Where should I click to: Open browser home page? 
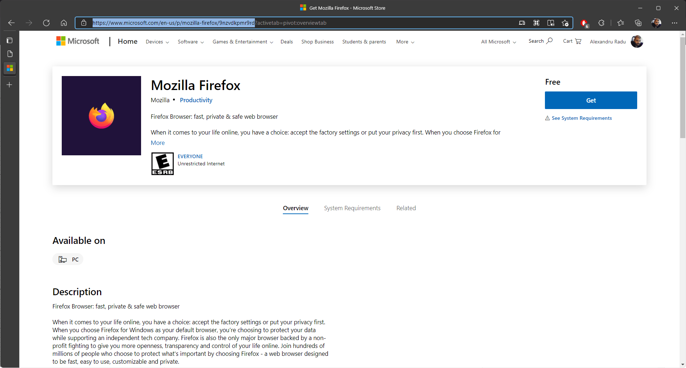[64, 23]
